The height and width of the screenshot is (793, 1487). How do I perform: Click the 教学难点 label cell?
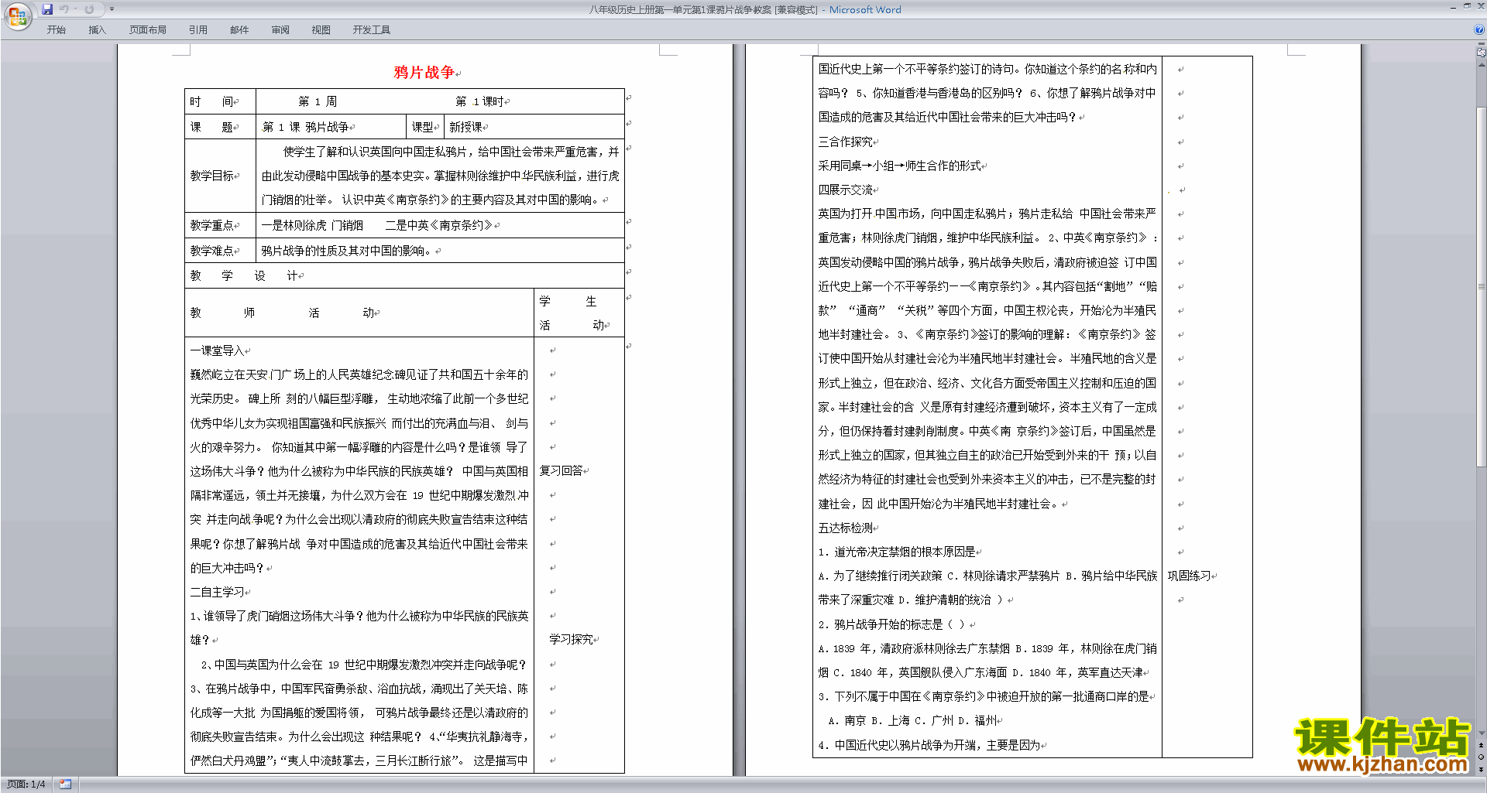[220, 251]
